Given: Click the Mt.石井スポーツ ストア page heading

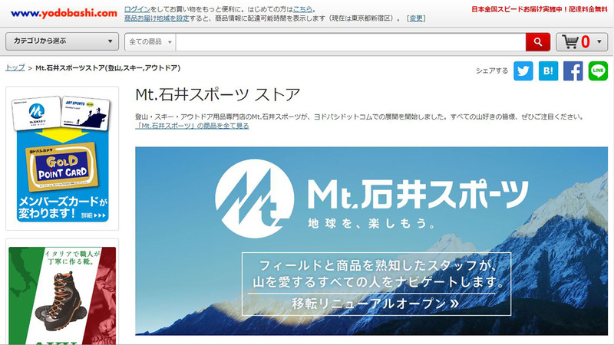Looking at the screenshot, I should pos(218,94).
